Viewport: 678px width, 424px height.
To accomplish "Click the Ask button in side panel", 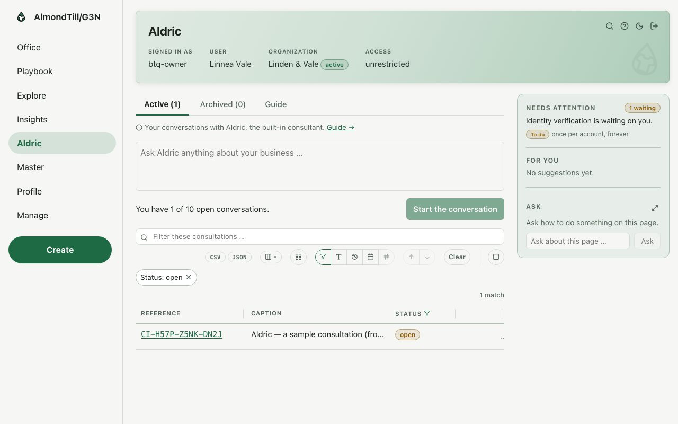I will click(647, 241).
